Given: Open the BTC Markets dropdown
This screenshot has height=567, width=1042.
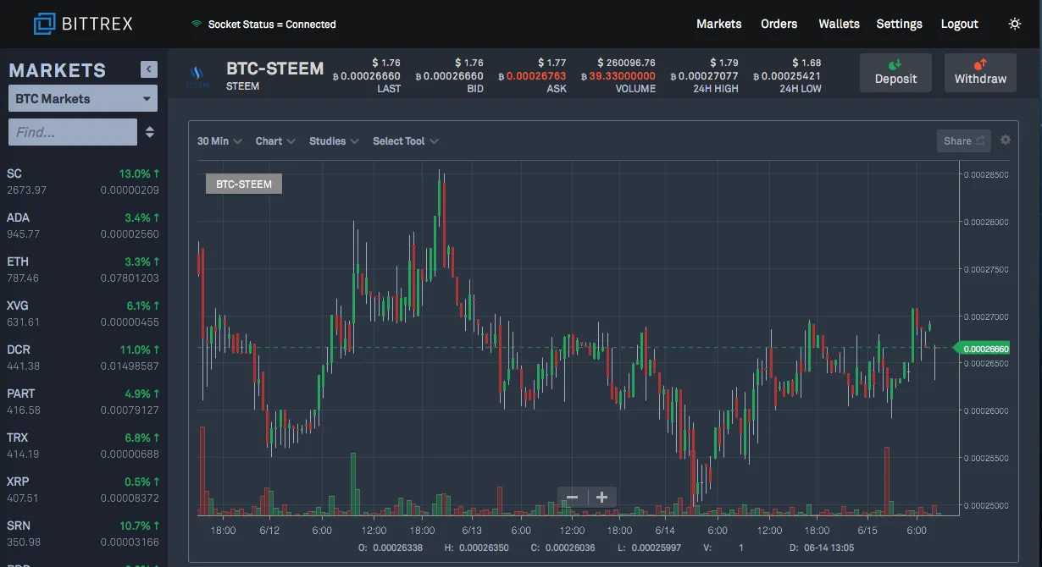Looking at the screenshot, I should coord(83,99).
